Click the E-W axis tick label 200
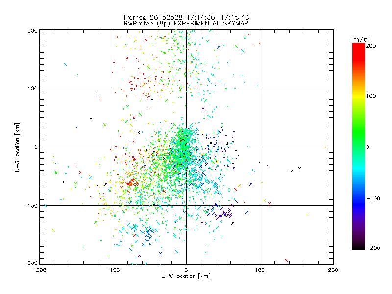Viewport: 392px width, 294px height. tap(333, 270)
